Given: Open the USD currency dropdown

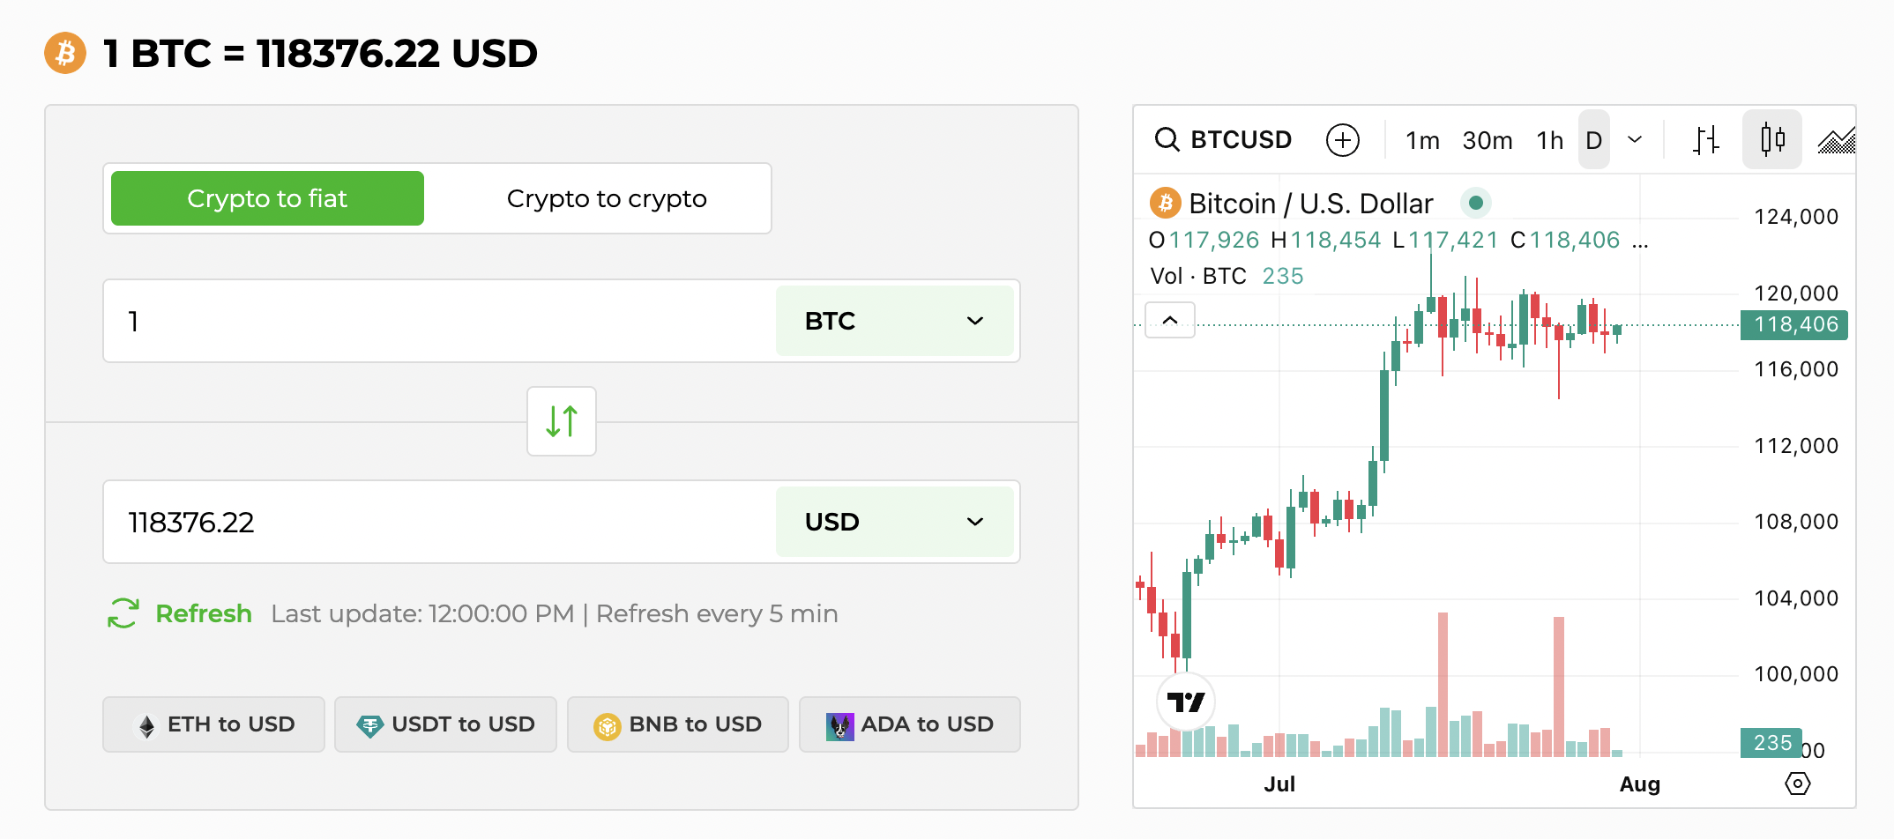Looking at the screenshot, I should point(895,522).
